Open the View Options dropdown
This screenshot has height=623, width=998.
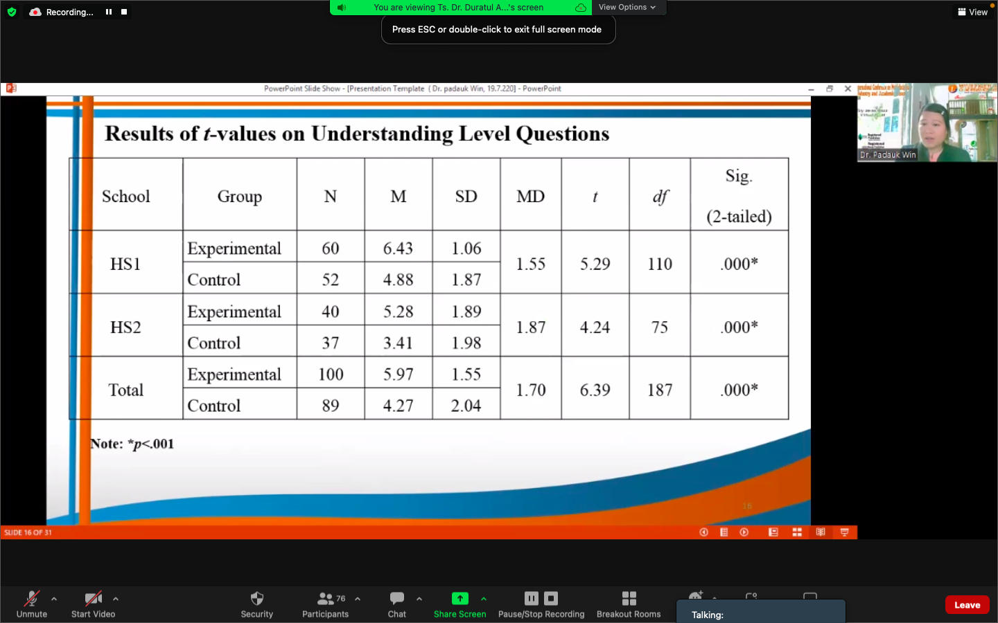click(x=627, y=8)
